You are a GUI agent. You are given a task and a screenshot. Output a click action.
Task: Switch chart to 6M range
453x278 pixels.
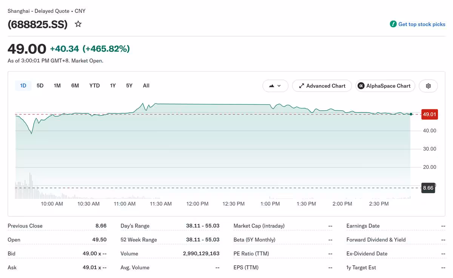point(75,86)
